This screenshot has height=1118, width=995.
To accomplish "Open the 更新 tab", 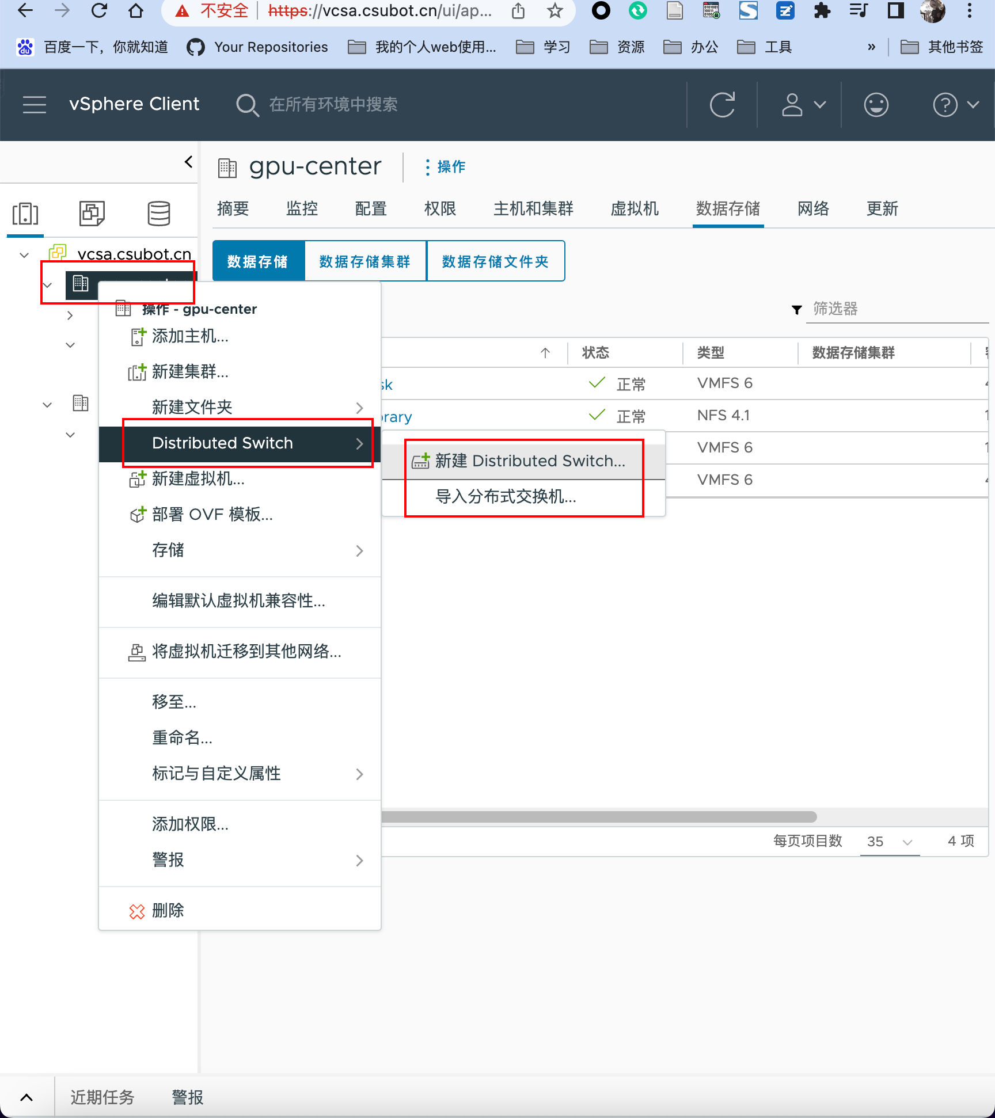I will 882,208.
